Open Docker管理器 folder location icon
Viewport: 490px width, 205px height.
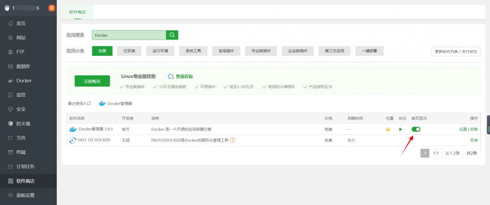tap(388, 129)
